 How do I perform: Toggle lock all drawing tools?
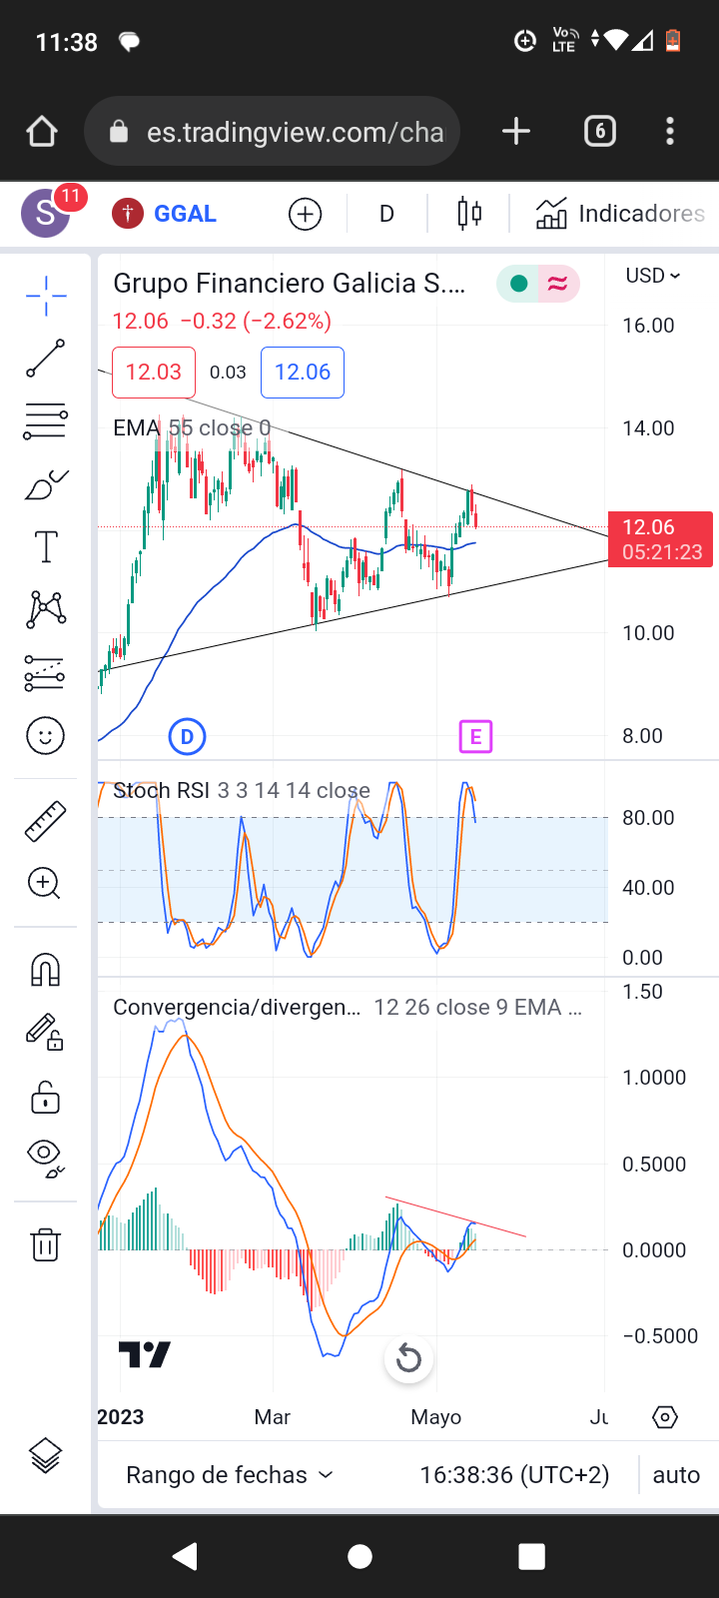pyautogui.click(x=45, y=1096)
